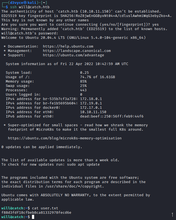176x220 pixels.
Task: Click the docker0 IPv4 address 172.17.0.1
Action: click(x=91, y=108)
